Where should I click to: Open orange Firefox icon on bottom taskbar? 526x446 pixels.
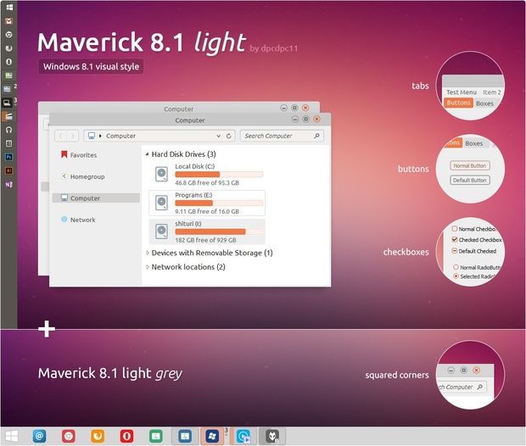coord(98,436)
